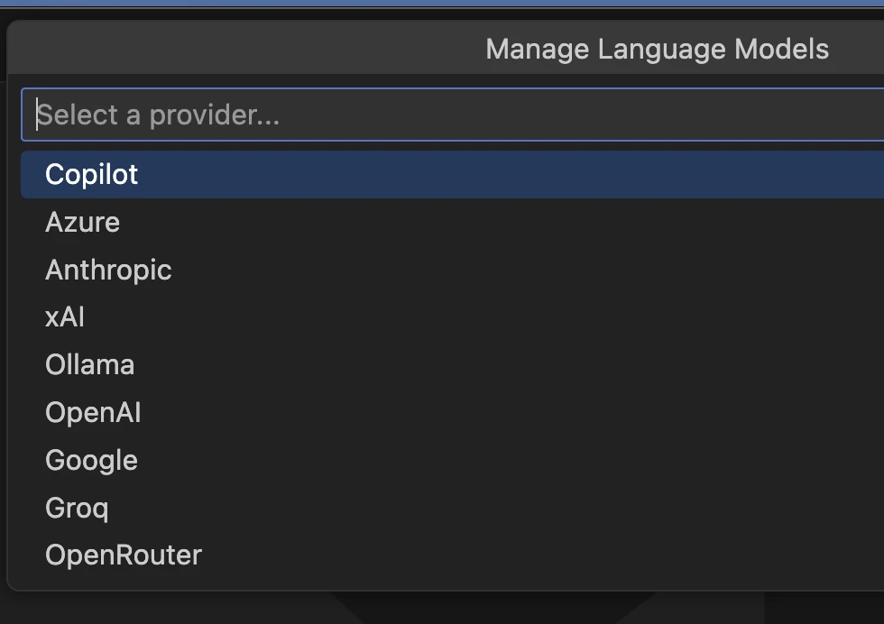The height and width of the screenshot is (624, 884).
Task: Select OpenAI as language model provider
Action: pos(93,413)
